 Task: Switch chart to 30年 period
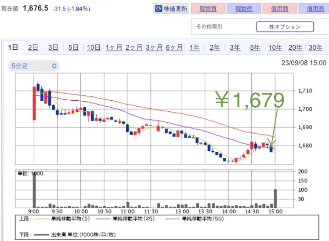[x=315, y=47]
